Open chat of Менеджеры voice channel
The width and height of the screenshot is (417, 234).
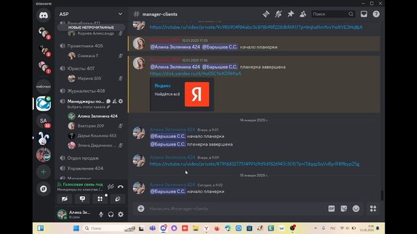(109, 101)
